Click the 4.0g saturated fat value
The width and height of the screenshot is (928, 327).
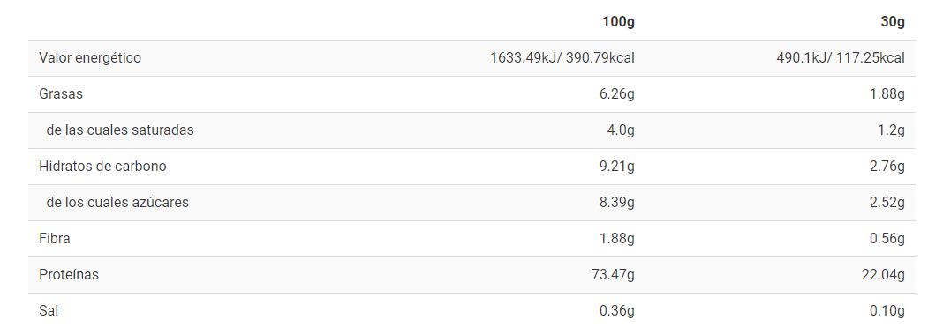621,130
